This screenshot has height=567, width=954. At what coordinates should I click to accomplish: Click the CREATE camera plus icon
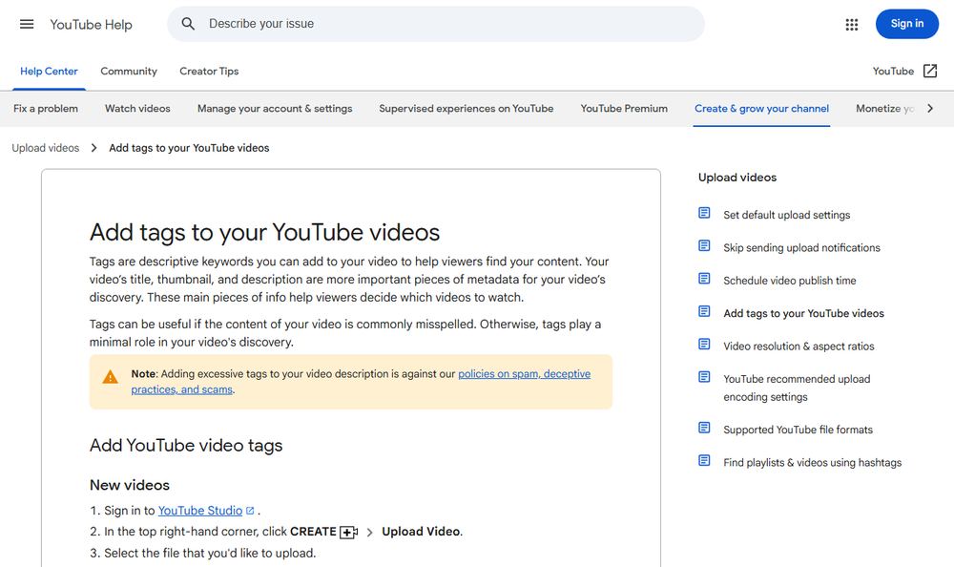[348, 533]
